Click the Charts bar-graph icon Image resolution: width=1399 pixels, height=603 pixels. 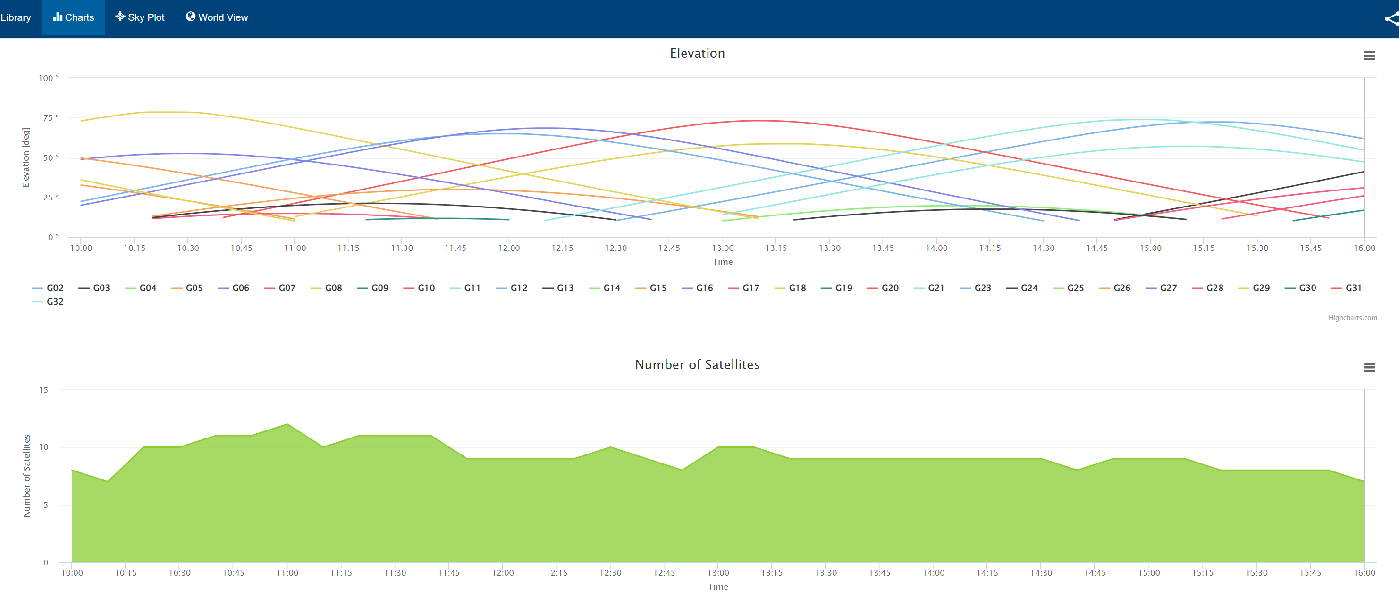57,17
